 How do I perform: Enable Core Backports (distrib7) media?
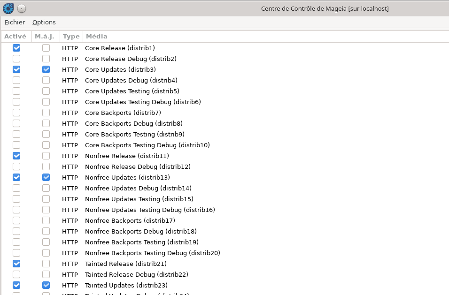[16, 113]
